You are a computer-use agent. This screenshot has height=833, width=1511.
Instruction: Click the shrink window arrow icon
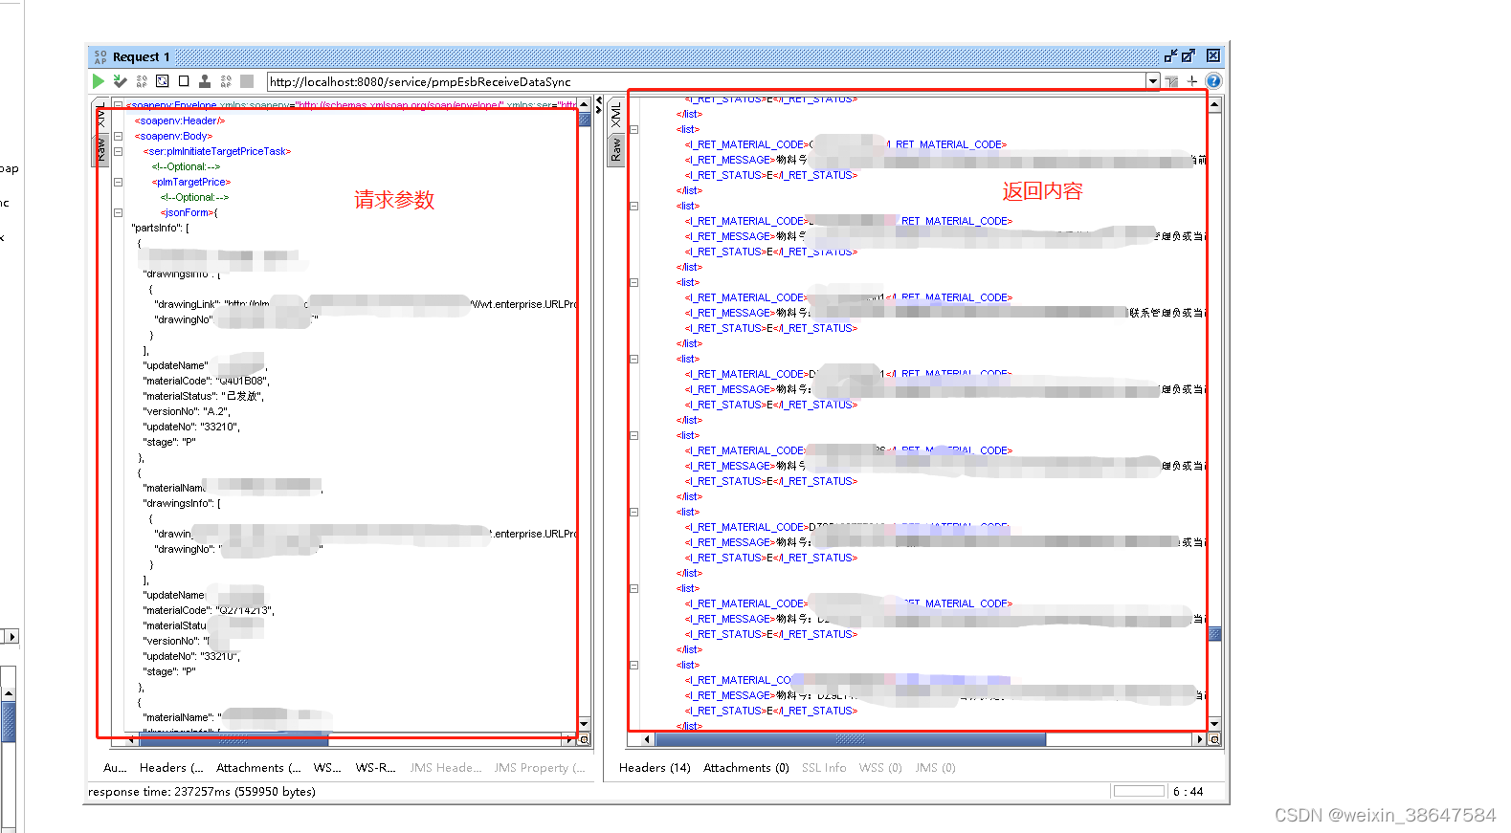tap(1170, 55)
